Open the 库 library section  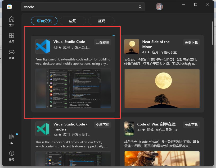(x=12, y=139)
